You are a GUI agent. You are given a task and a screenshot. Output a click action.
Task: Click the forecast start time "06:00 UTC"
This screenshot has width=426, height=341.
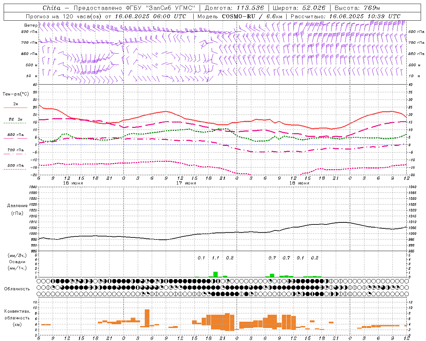pos(170,16)
